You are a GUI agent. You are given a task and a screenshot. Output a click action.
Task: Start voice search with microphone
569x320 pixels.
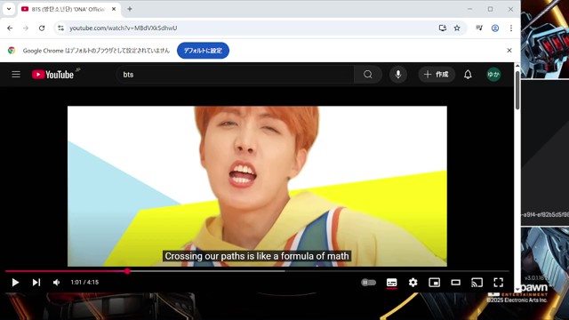[398, 75]
